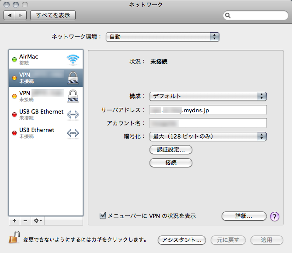Click the 認証設定 button

pos(171,149)
